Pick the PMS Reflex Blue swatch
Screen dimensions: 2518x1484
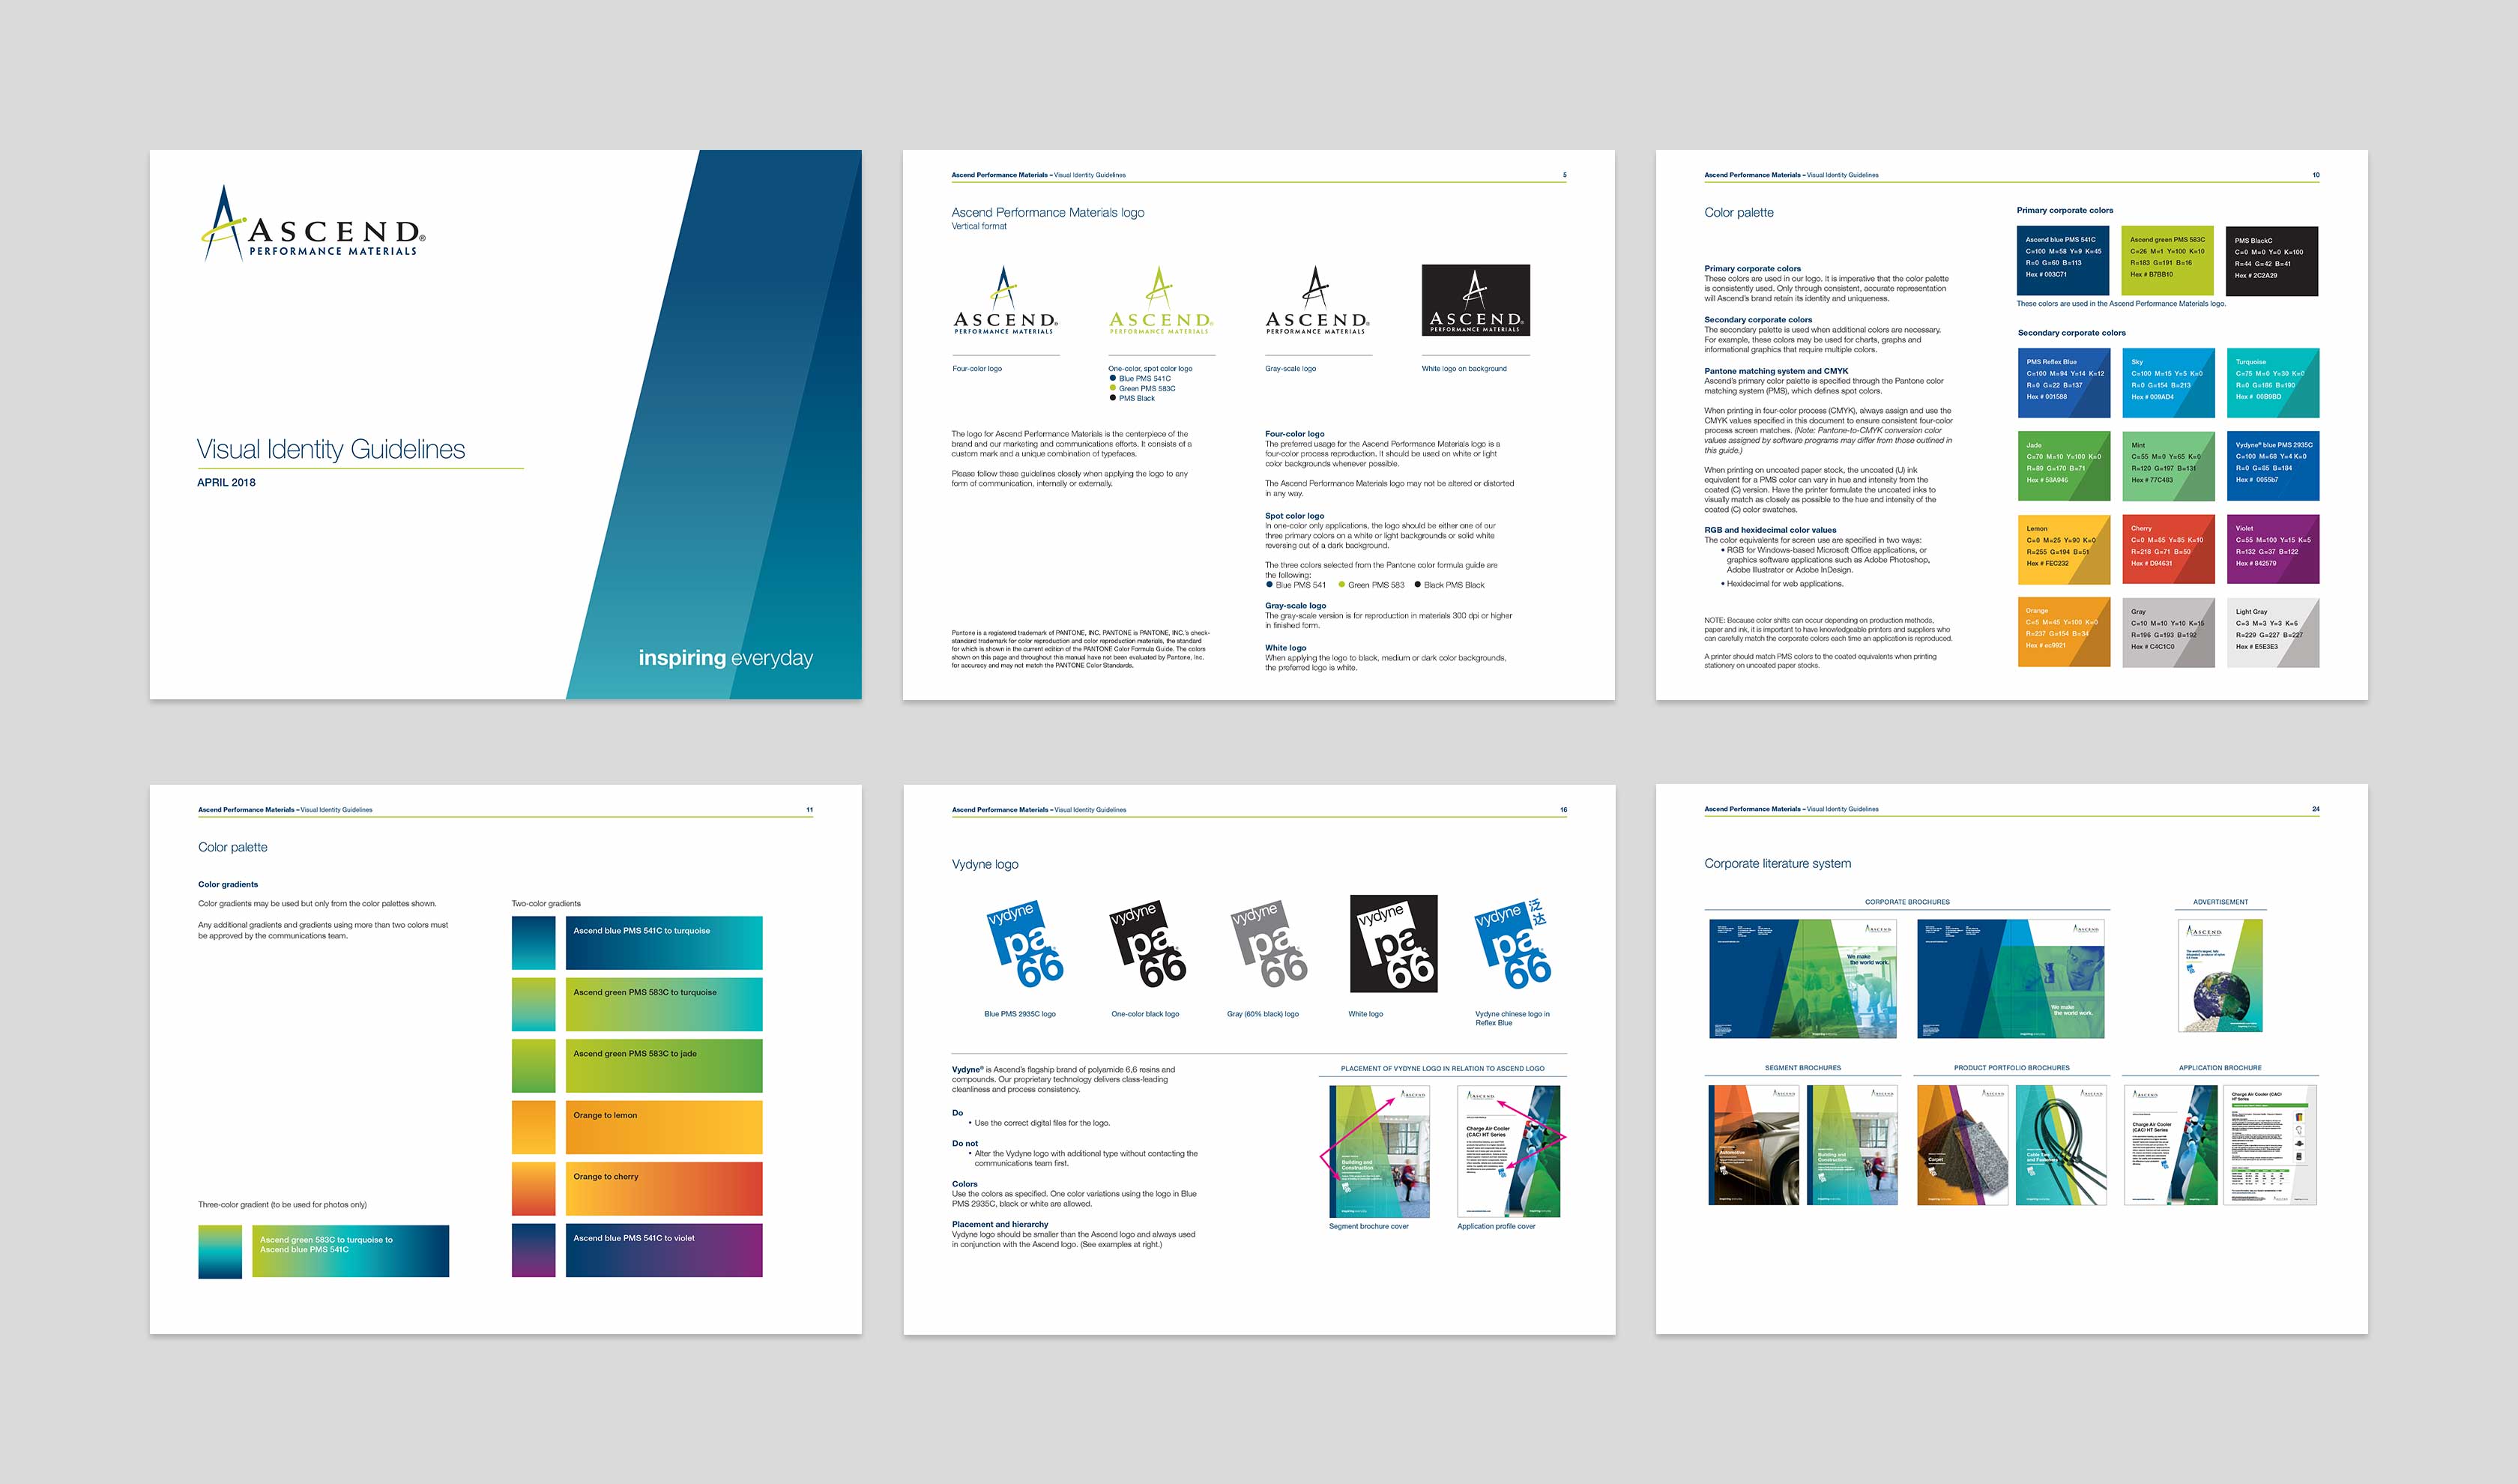[2063, 383]
